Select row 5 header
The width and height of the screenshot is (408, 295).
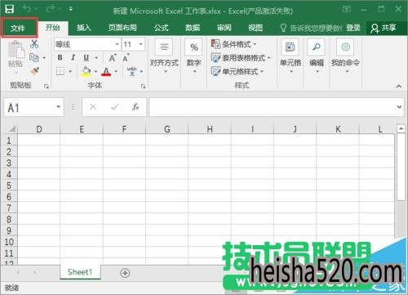click(x=9, y=185)
